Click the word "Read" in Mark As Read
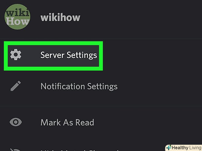The image size is (202, 151). [85, 122]
